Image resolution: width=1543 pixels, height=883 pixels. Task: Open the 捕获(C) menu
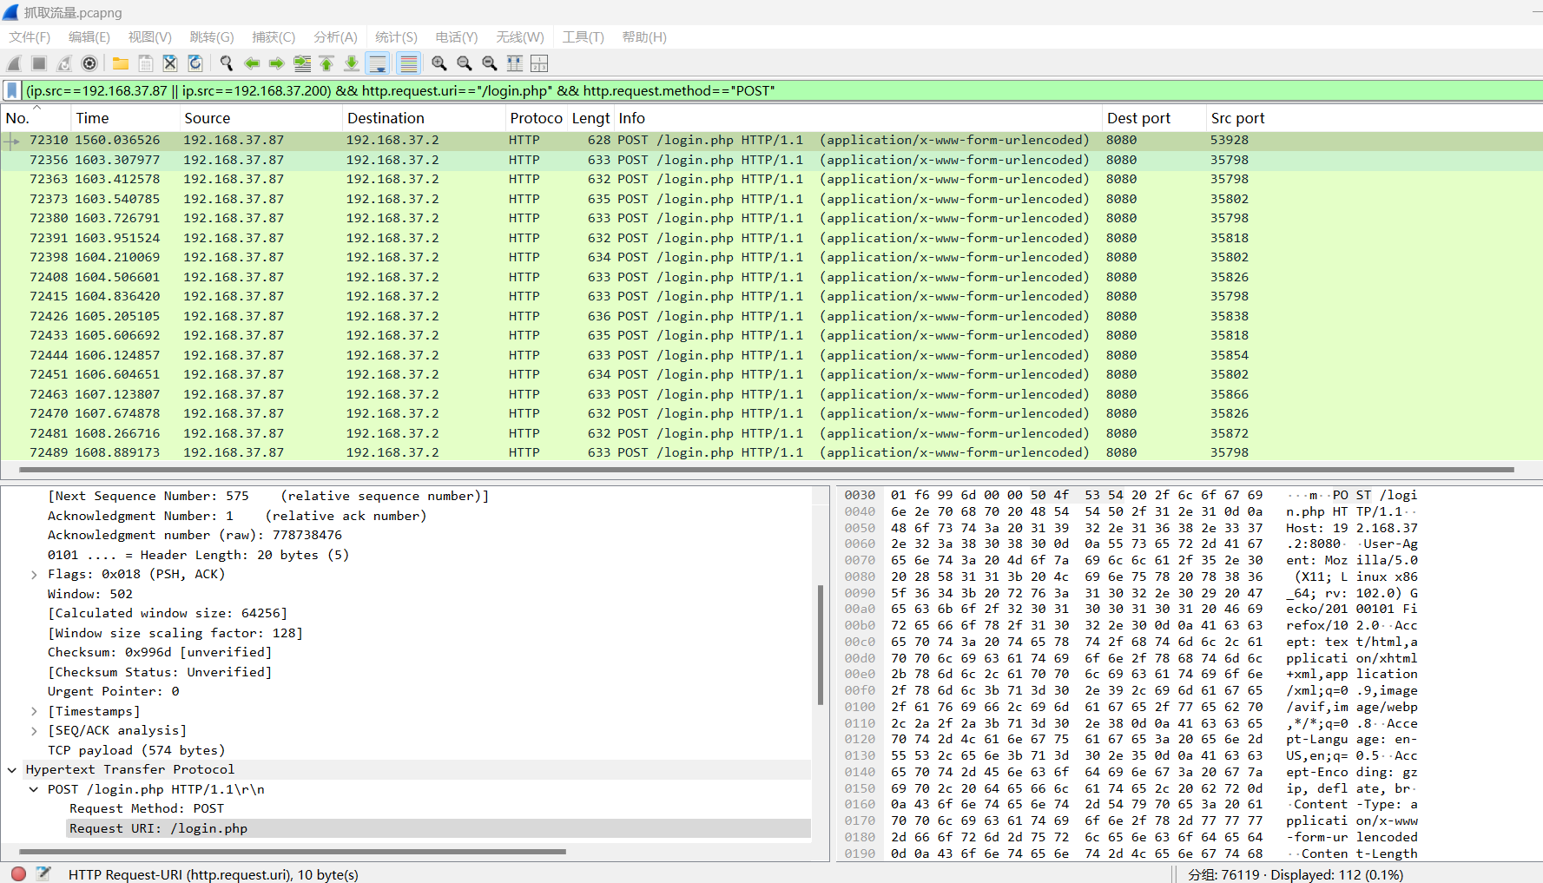click(274, 37)
